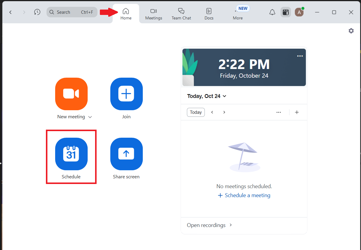361x250 pixels.
Task: Open recordings from the bottom link
Action: (x=206, y=225)
